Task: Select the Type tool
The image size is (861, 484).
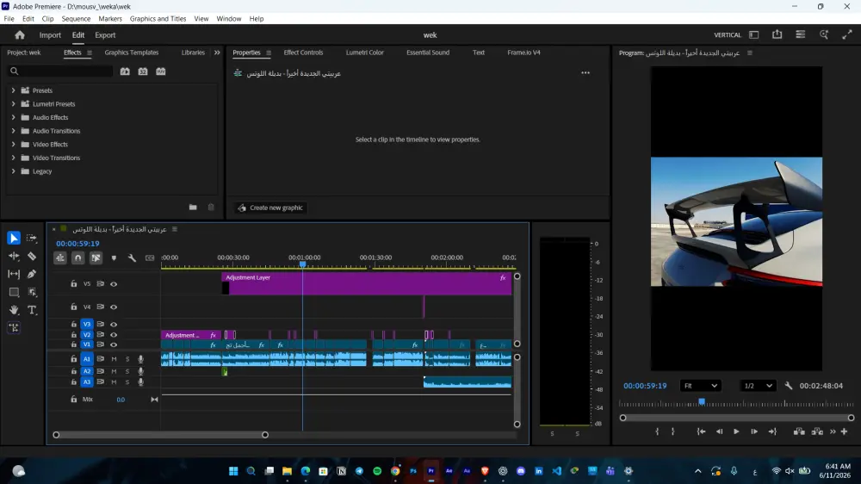Action: coord(32,310)
